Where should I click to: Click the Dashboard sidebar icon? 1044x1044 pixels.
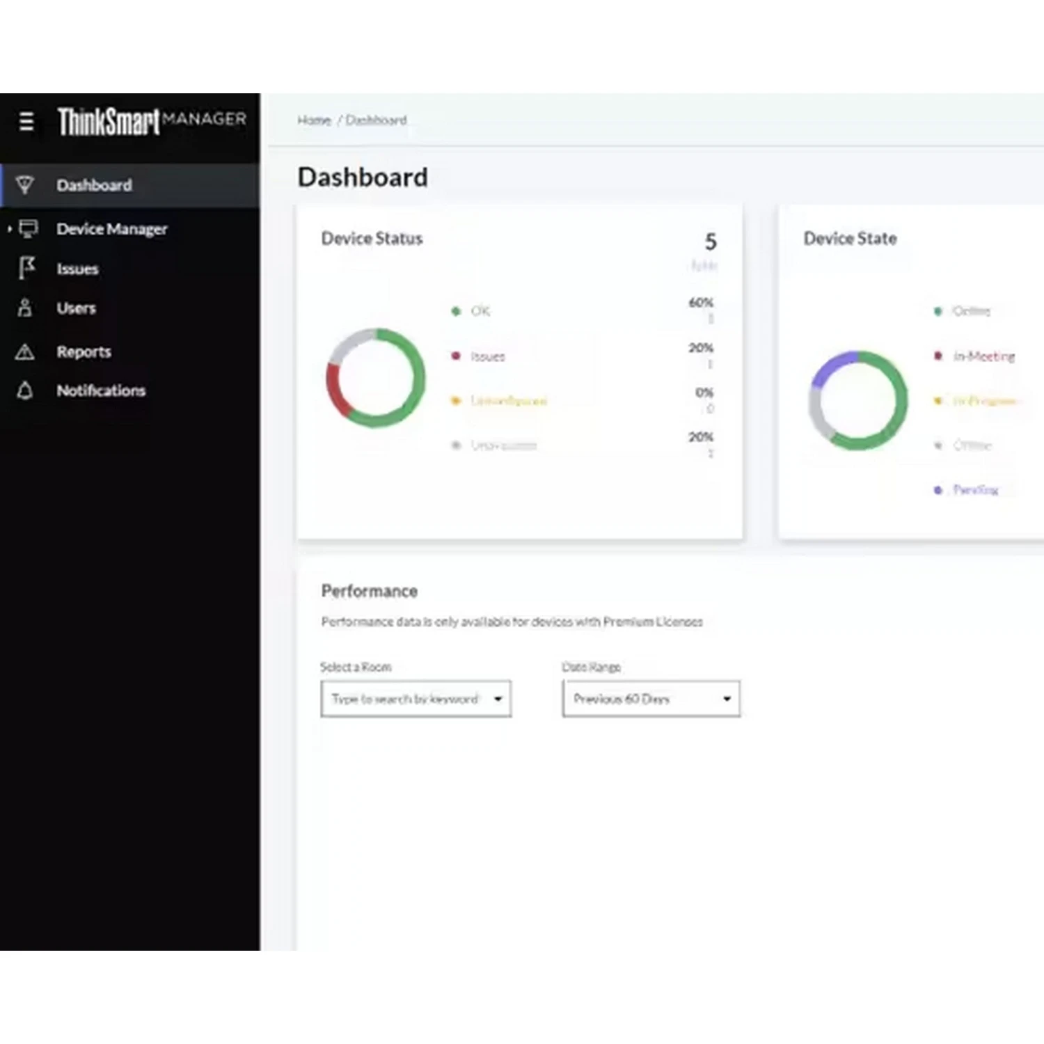pyautogui.click(x=25, y=185)
